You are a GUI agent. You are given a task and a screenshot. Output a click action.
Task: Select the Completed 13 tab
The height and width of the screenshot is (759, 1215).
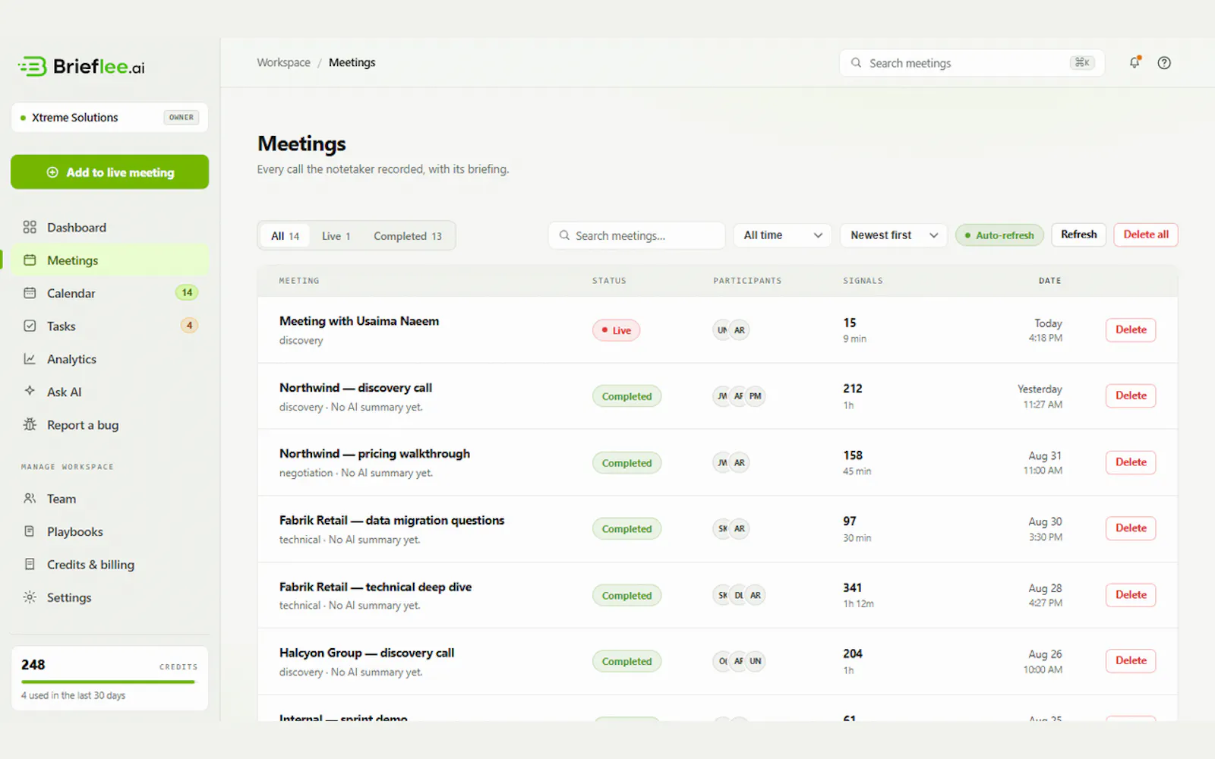tap(407, 236)
